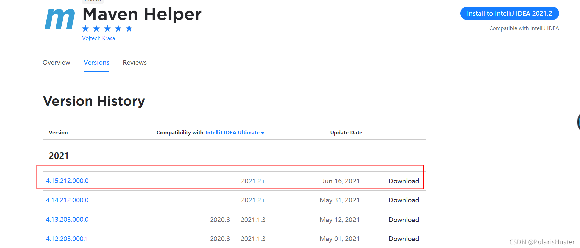Expand the IntelliJ IDEA Ultimate compatibility dropdown
The image size is (580, 248).
(235, 133)
